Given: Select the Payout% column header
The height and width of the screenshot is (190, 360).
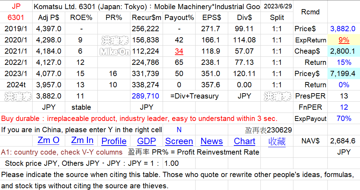Looking at the screenshot, I should 179,18.
